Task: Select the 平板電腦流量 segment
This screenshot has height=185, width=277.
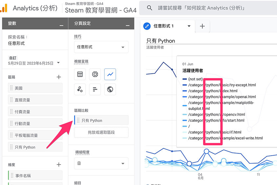Action: pos(35,135)
